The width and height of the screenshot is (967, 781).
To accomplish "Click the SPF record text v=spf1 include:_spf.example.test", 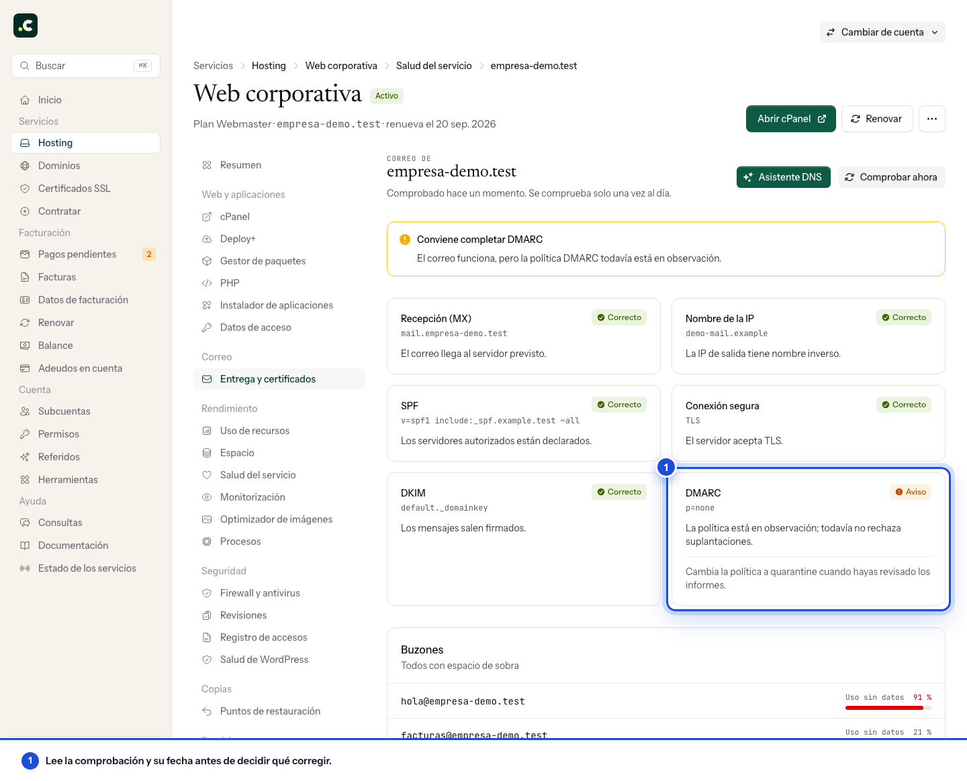I will (490, 421).
